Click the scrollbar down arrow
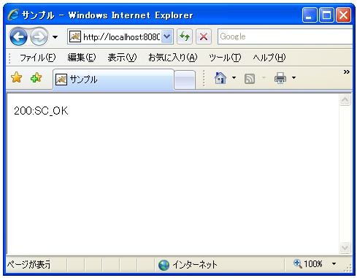 [x=345, y=248]
